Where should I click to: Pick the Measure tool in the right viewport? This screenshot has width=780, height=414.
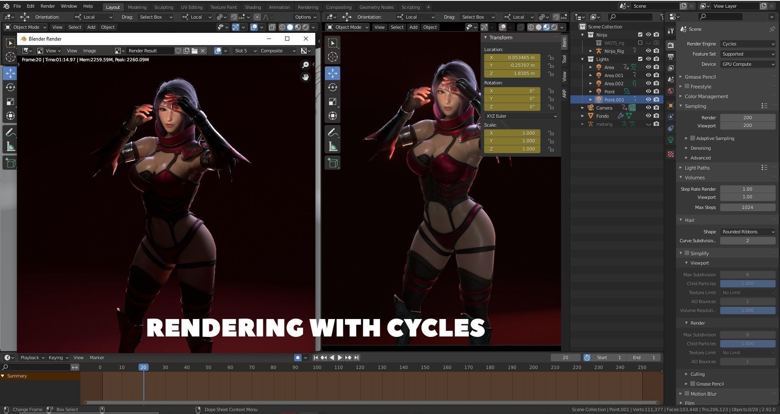click(x=333, y=147)
